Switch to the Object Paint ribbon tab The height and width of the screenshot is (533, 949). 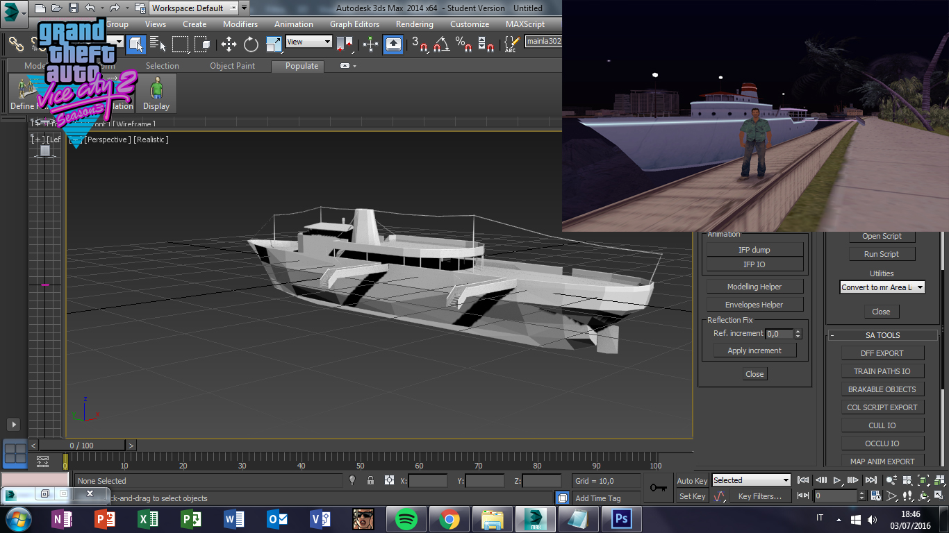(232, 66)
